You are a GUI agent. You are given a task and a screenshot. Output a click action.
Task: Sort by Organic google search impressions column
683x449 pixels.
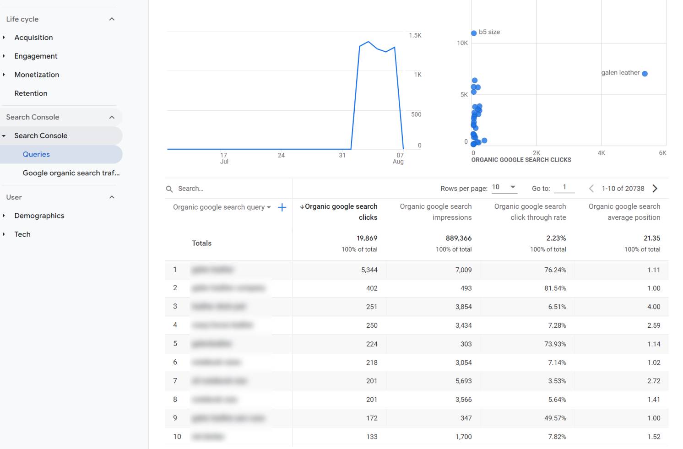click(x=436, y=212)
